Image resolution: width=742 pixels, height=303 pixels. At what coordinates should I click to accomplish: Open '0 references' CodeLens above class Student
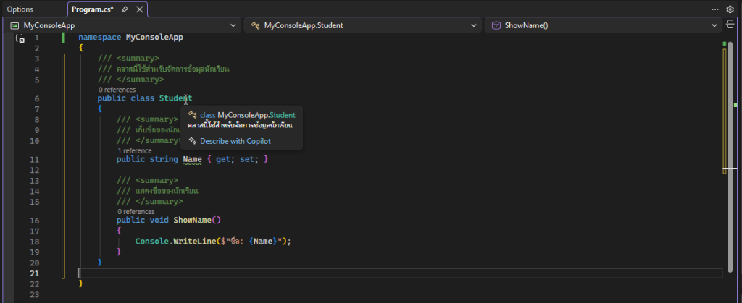click(x=117, y=89)
